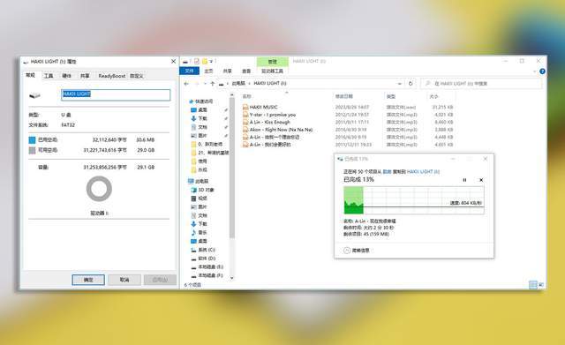
Task: Open 本地磁盘 (E:) in the sidebar
Action: tap(207, 266)
